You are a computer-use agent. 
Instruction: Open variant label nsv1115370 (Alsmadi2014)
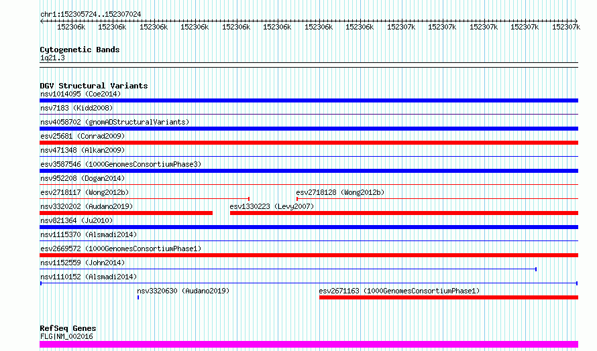(x=89, y=234)
